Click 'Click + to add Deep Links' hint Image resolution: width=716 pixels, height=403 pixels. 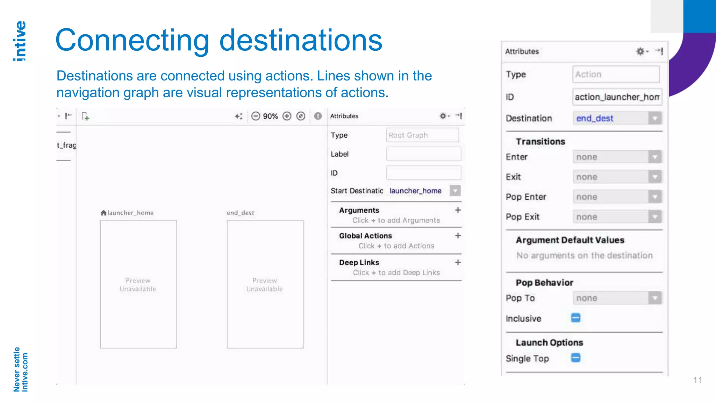point(396,273)
